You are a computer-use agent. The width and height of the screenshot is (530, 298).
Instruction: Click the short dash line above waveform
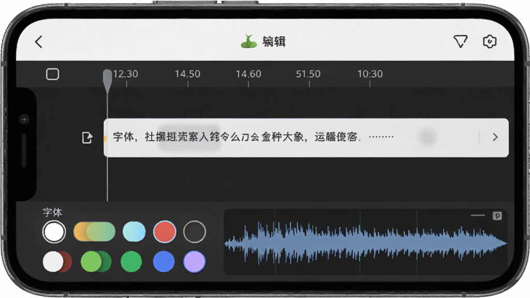coord(478,215)
